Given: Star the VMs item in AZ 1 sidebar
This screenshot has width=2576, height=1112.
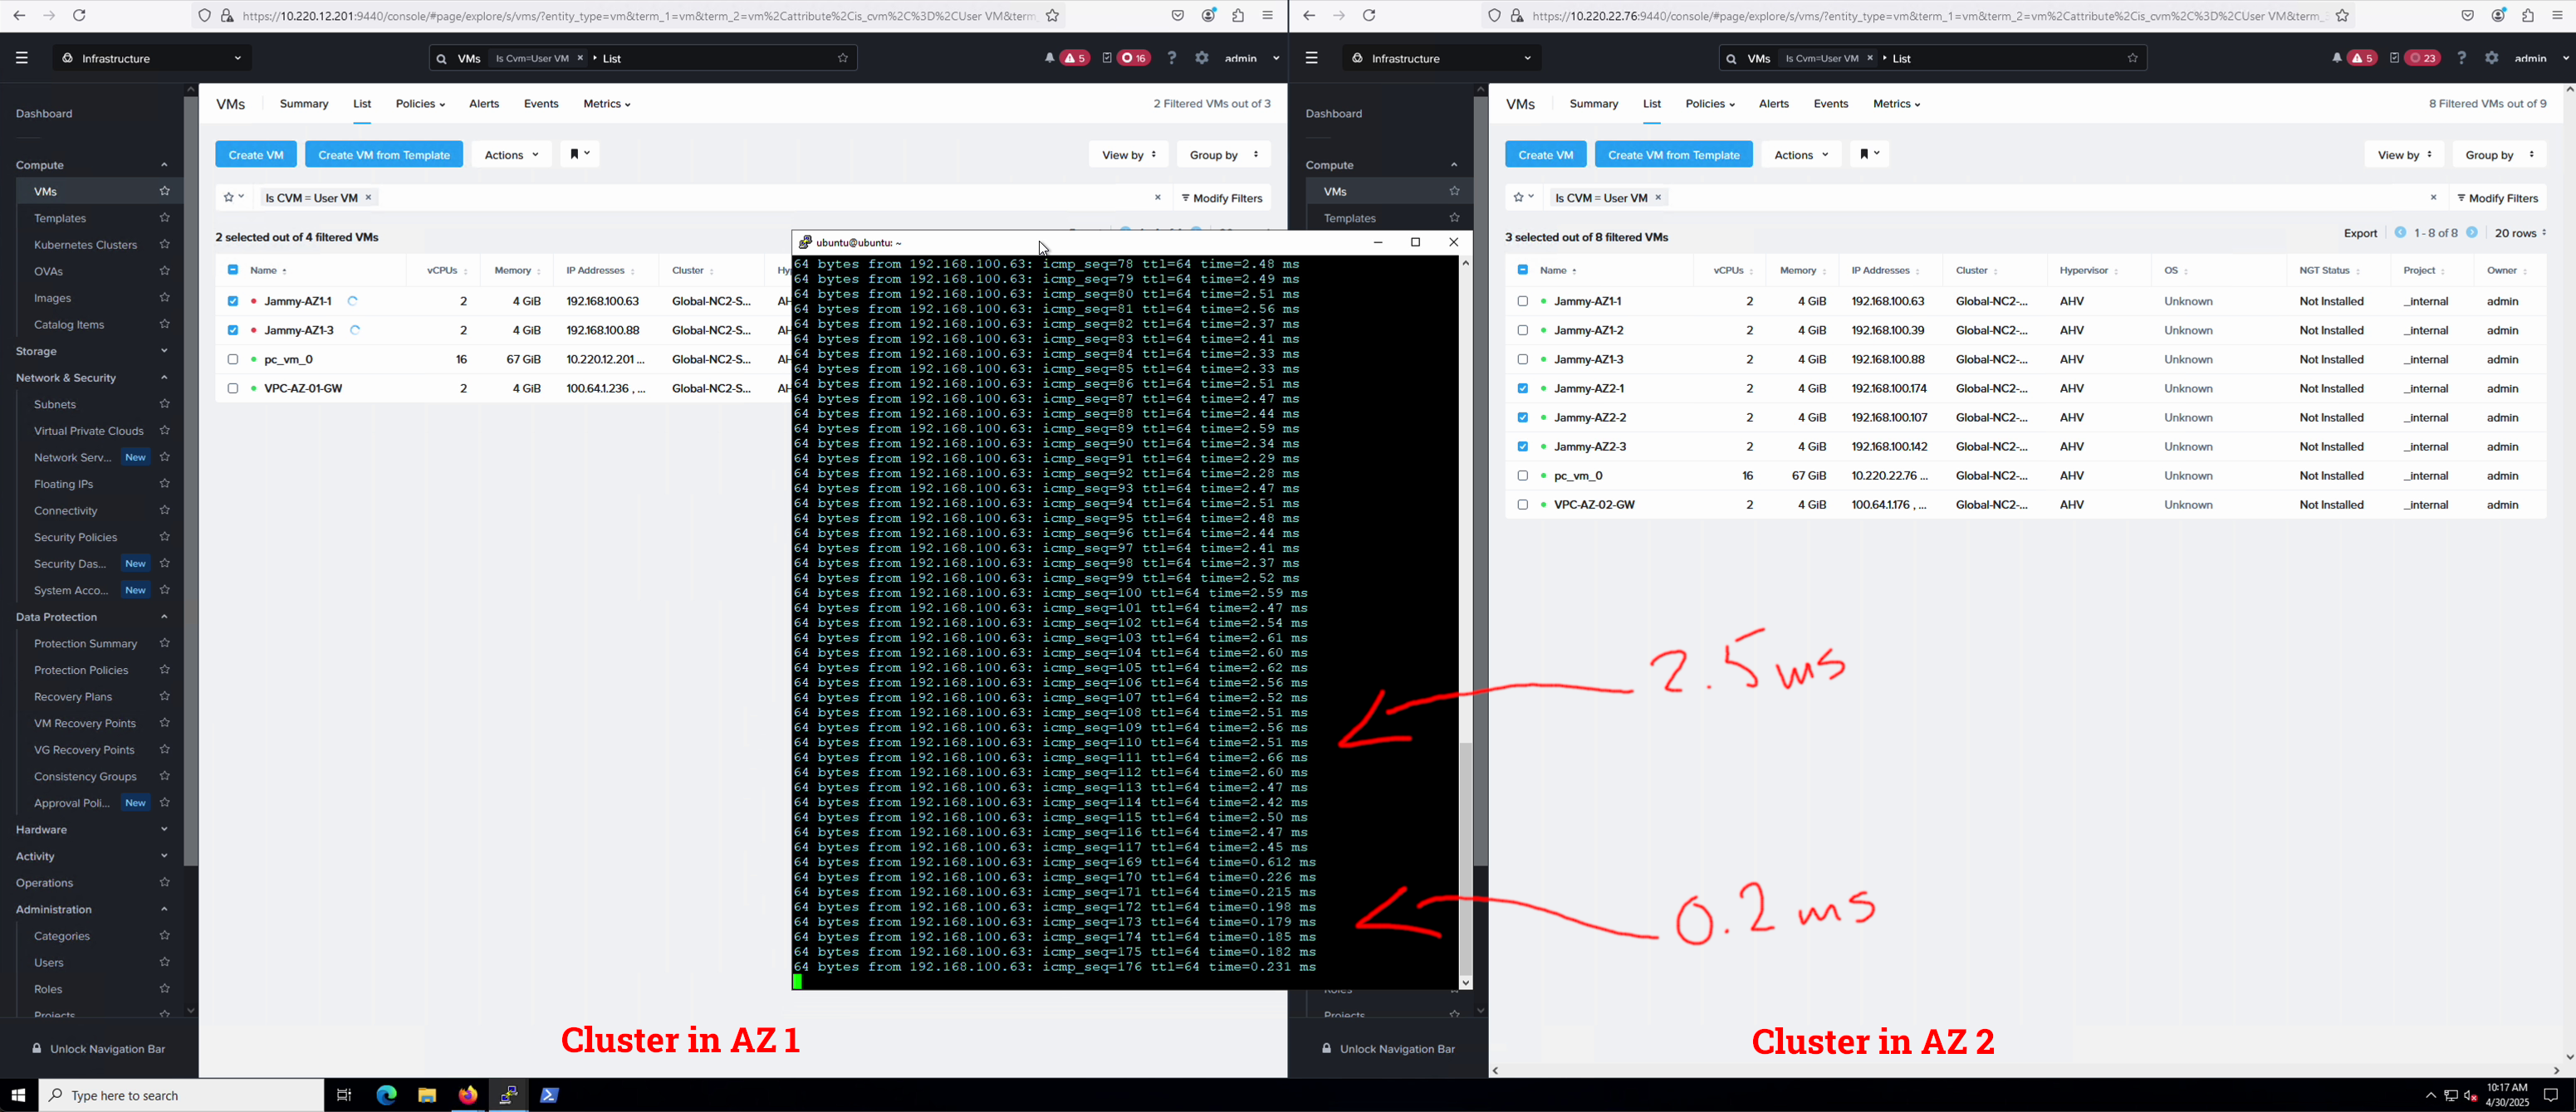Looking at the screenshot, I should (x=165, y=191).
